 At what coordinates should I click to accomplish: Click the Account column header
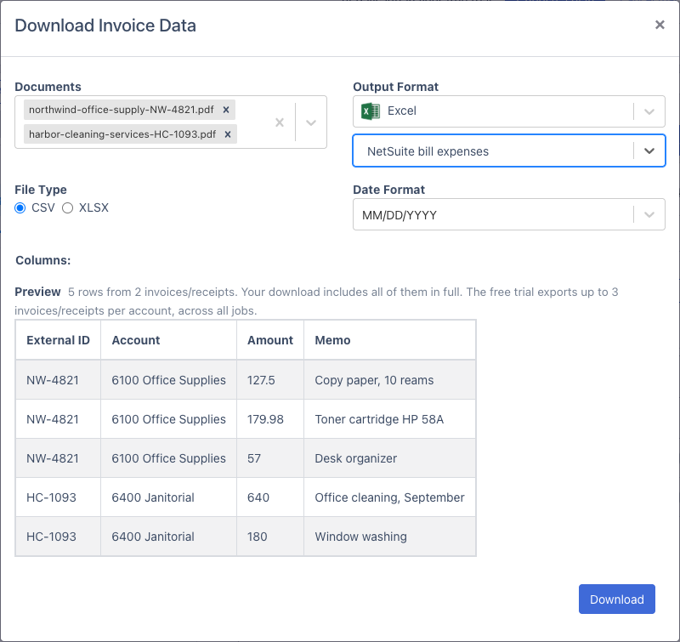(x=168, y=340)
